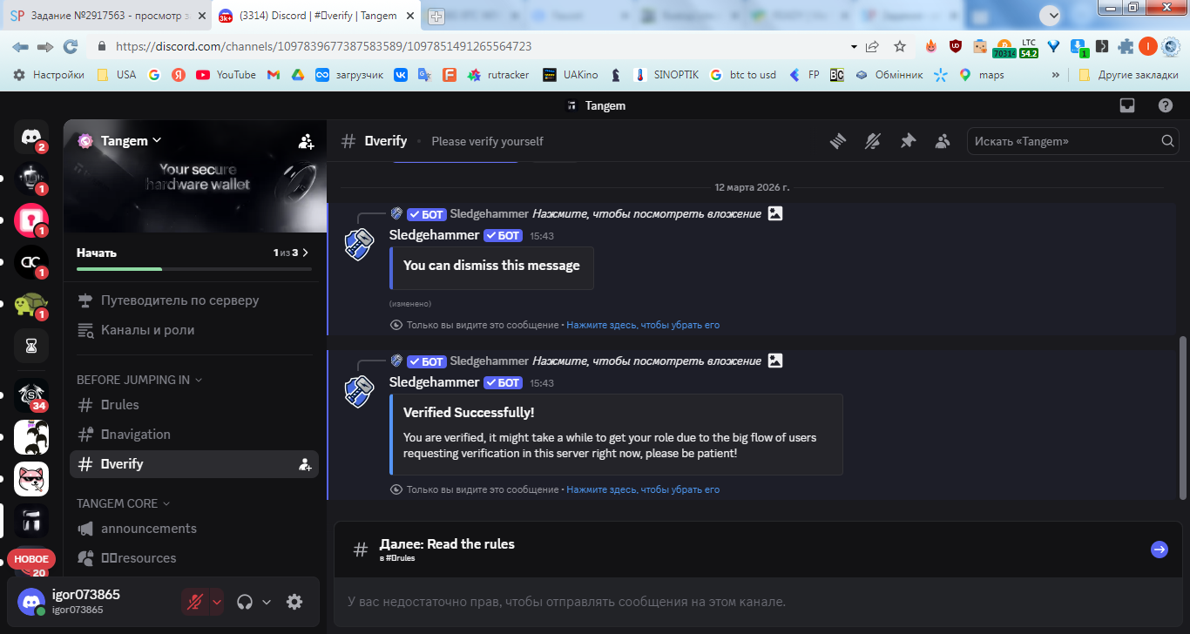Collapse the TANGEM CORE category

(x=123, y=503)
